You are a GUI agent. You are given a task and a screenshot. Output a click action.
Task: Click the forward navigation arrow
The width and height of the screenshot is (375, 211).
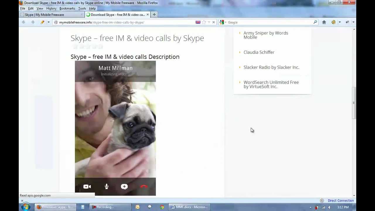tap(33, 22)
